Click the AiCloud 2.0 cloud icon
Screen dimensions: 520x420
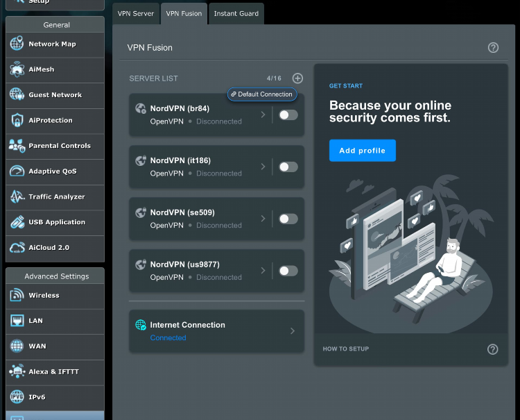pos(17,248)
